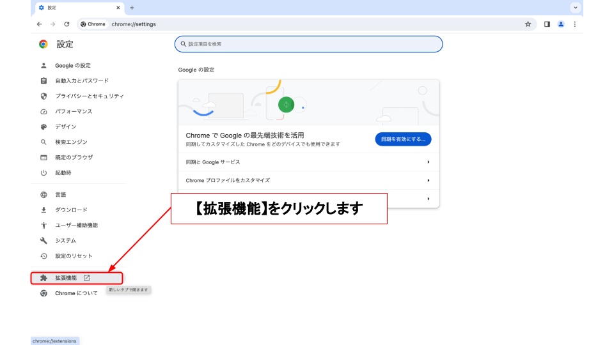Go to パフォーマンス settings section
The height and width of the screenshot is (345, 614).
pos(74,111)
